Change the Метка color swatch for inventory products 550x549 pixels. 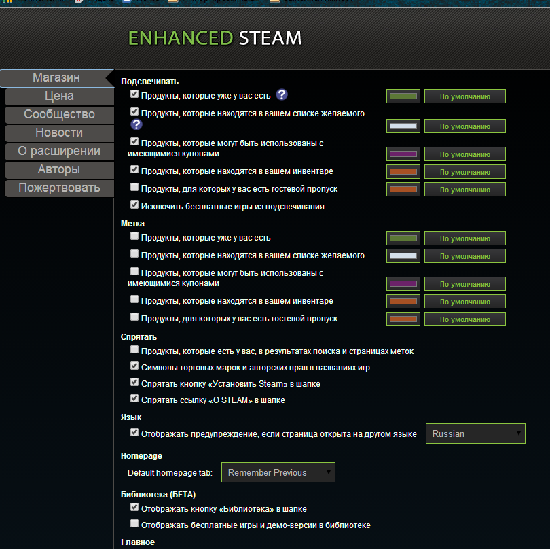403,301
